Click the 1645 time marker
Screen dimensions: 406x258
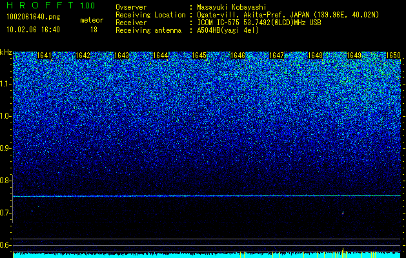pyautogui.click(x=199, y=55)
